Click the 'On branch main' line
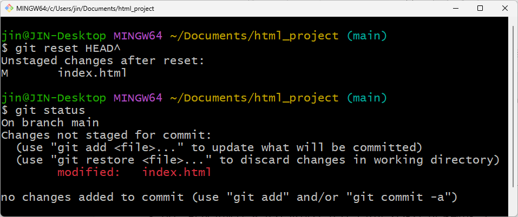Image resolution: width=518 pixels, height=217 pixels. pos(50,123)
